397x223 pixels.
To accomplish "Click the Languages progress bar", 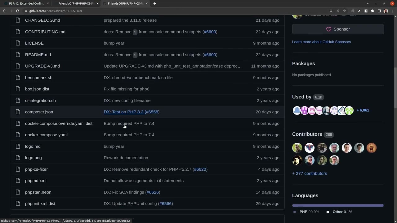I will point(338,205).
